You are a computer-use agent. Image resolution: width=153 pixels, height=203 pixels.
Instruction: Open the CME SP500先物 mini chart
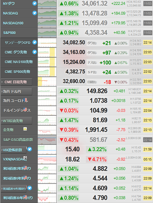47,72
